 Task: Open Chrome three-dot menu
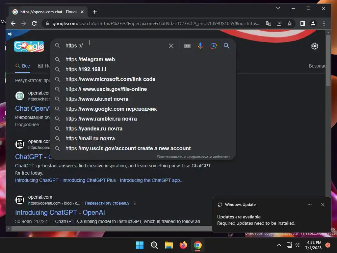coord(324,23)
